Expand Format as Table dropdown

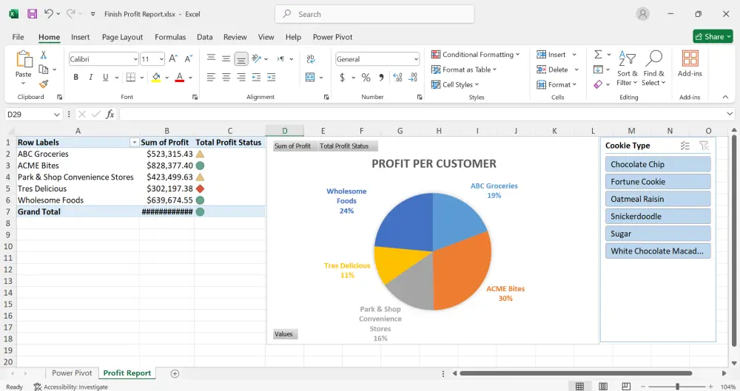(464, 69)
